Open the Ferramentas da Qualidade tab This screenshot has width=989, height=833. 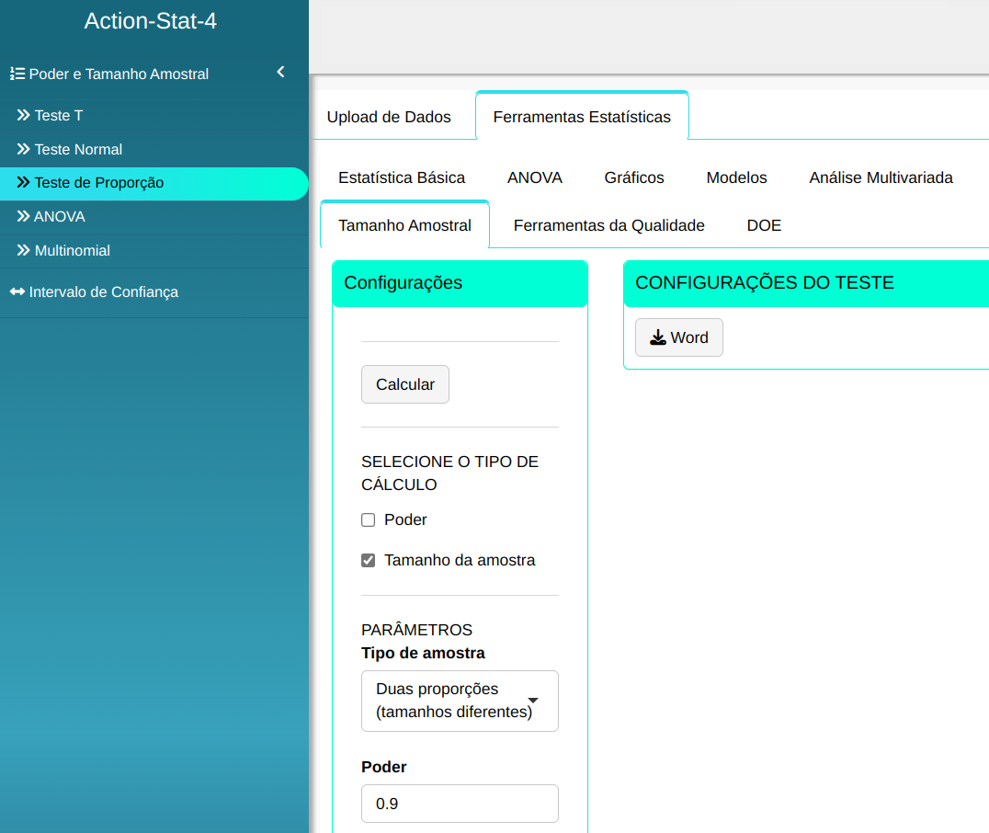click(x=608, y=225)
